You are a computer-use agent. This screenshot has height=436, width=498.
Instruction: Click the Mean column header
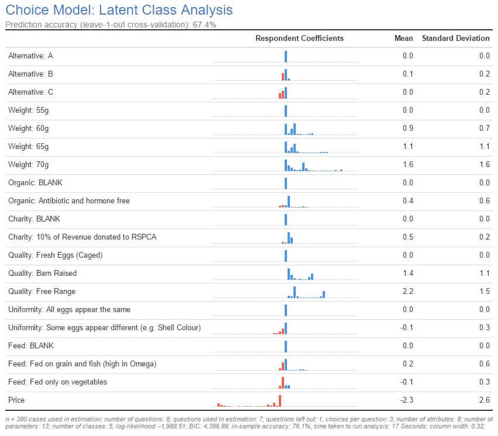[x=403, y=38]
